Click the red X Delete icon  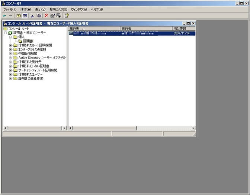pyautogui.click(x=47, y=16)
